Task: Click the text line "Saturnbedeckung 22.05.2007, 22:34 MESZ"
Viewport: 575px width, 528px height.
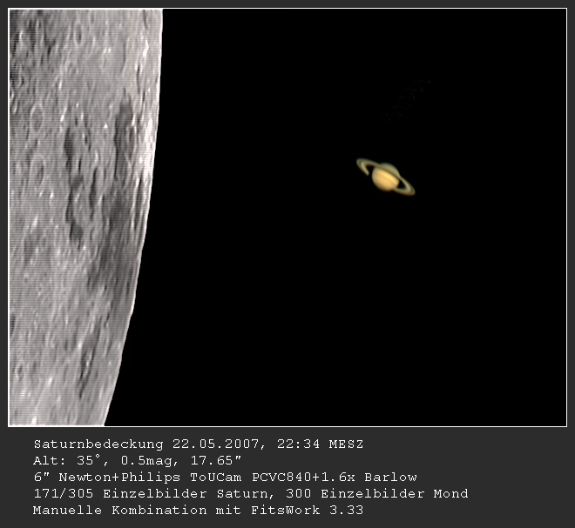Action: pyautogui.click(x=199, y=444)
